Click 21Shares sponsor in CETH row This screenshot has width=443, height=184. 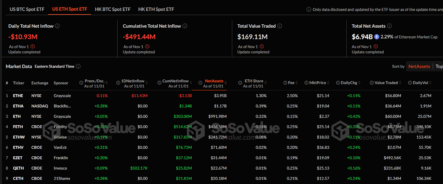point(62,178)
